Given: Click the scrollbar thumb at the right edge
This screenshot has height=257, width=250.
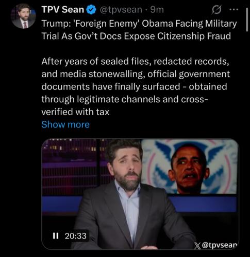Looking at the screenshot, I should point(247,20).
